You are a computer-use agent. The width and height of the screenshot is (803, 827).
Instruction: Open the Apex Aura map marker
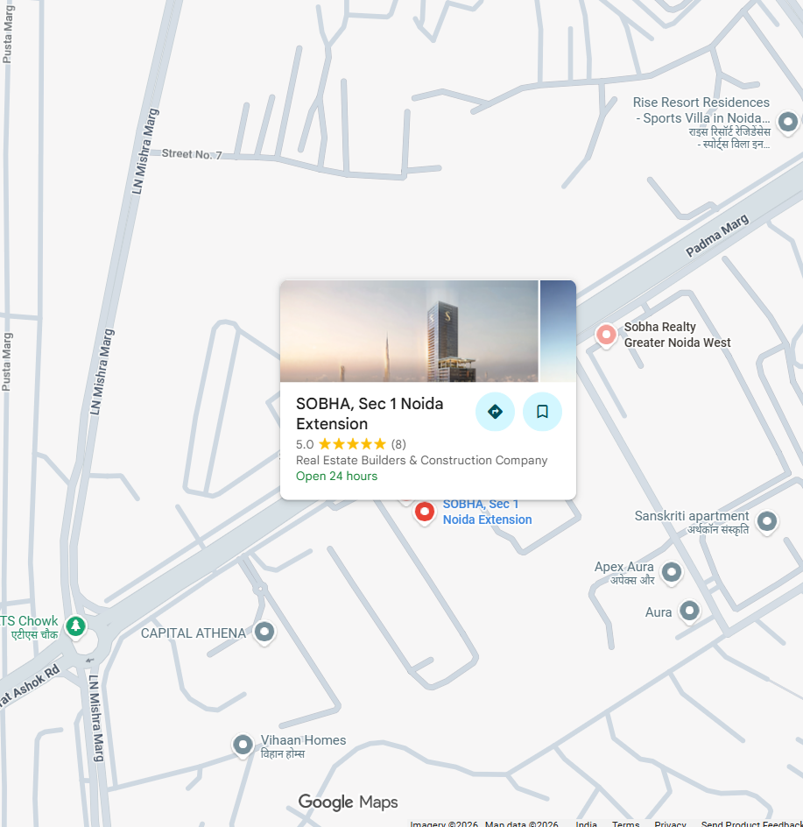click(x=672, y=573)
